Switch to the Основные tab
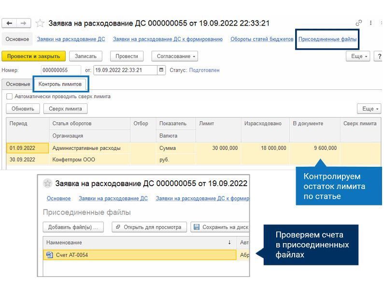This screenshot has height=290, width=384. point(18,84)
